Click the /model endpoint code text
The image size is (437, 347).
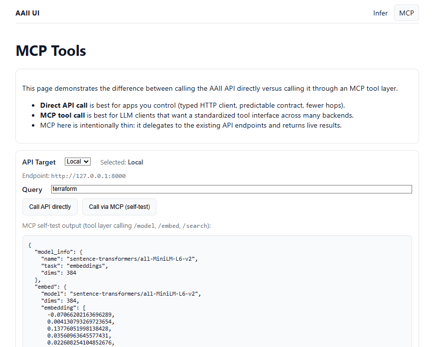click(x=145, y=226)
